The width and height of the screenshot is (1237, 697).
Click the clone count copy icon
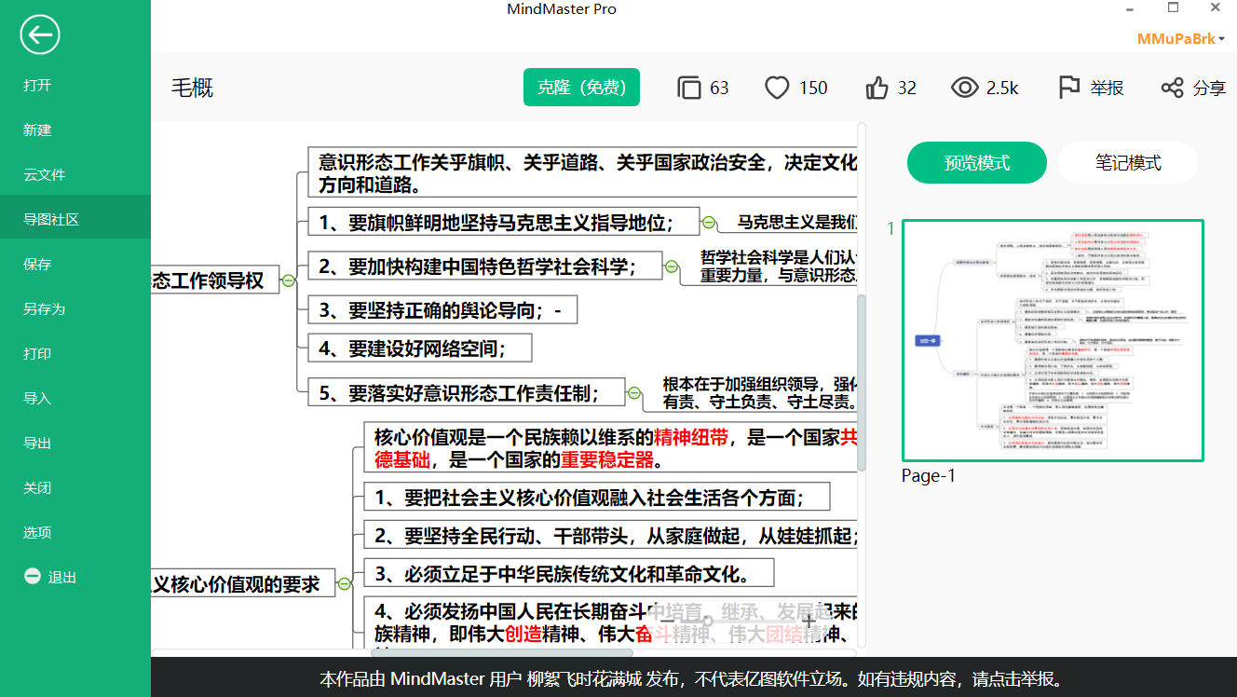[x=688, y=88]
